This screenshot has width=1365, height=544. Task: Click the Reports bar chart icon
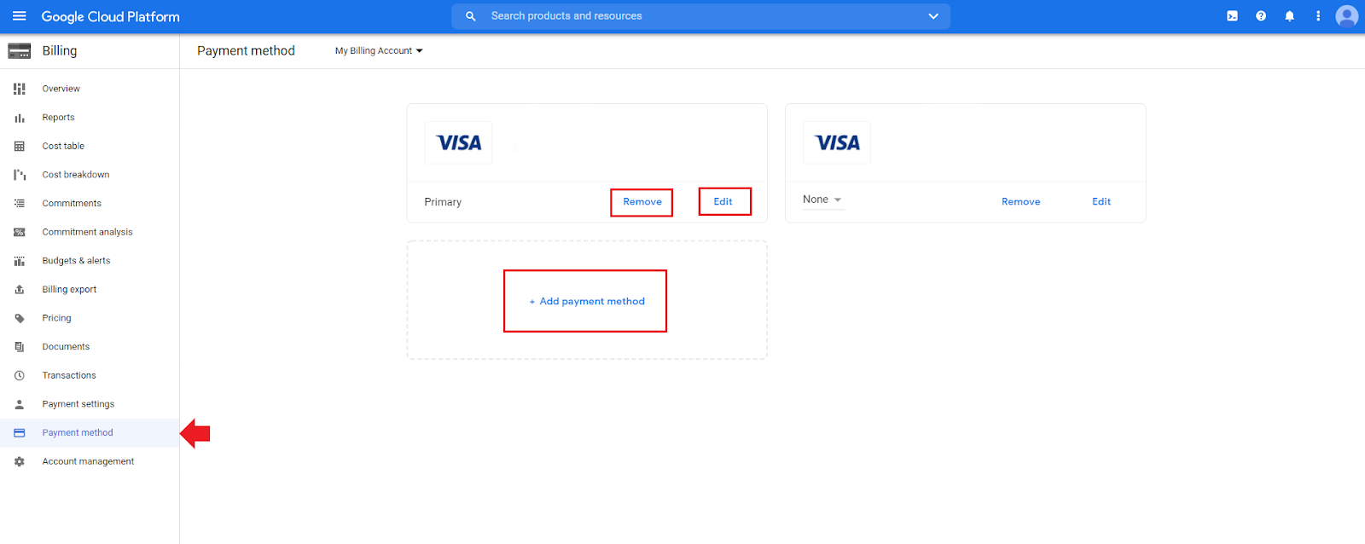(20, 118)
